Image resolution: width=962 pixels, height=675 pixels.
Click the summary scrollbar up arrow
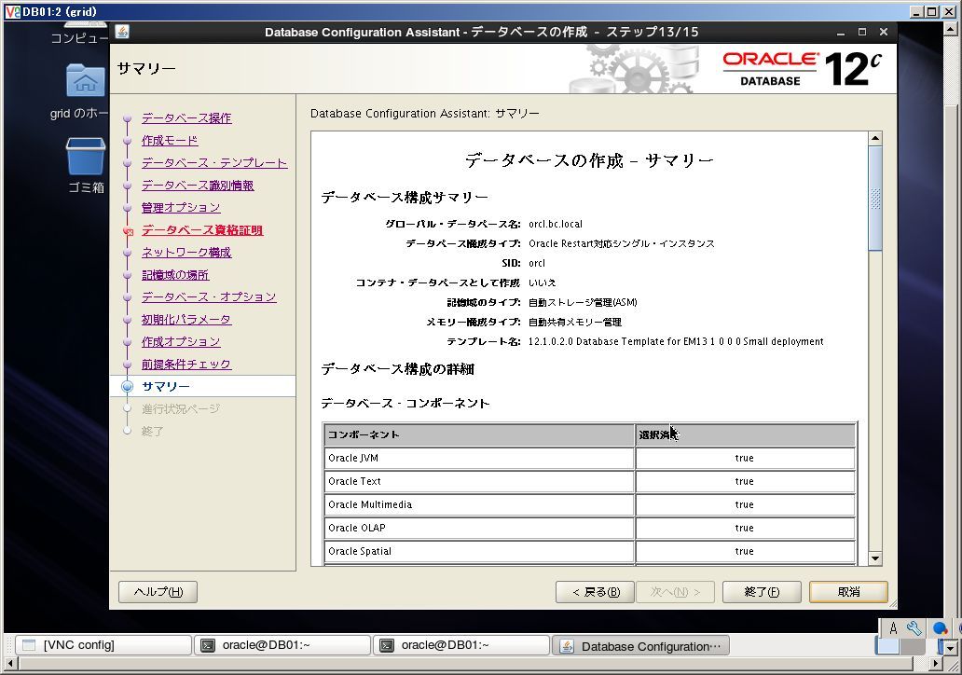(875, 138)
